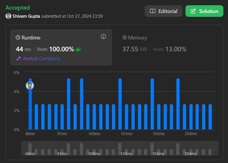Select the Runtime stats tab
This screenshot has height=163, width=228.
61,48
